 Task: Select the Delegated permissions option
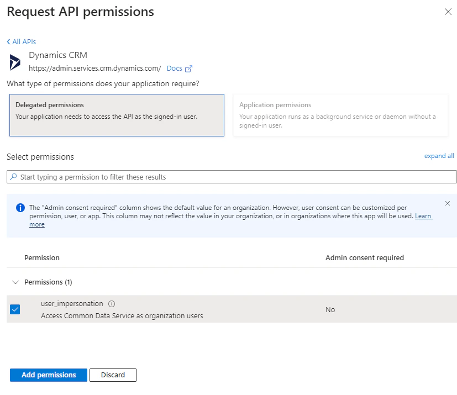pyautogui.click(x=117, y=115)
